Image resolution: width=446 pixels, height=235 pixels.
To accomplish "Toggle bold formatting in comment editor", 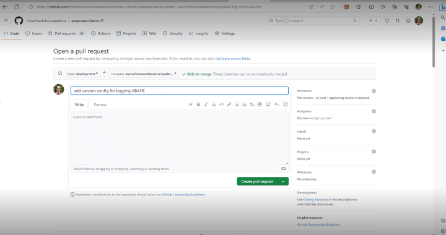I will 198,105.
